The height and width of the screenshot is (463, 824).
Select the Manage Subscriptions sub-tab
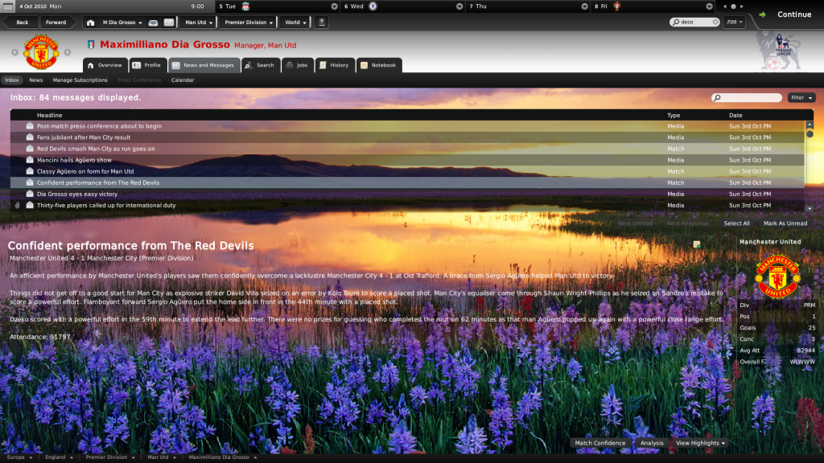80,80
